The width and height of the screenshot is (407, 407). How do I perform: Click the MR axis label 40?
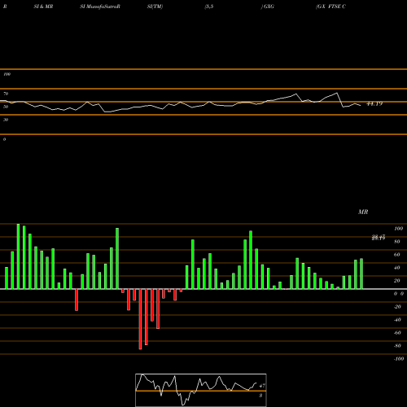[x=396, y=268]
